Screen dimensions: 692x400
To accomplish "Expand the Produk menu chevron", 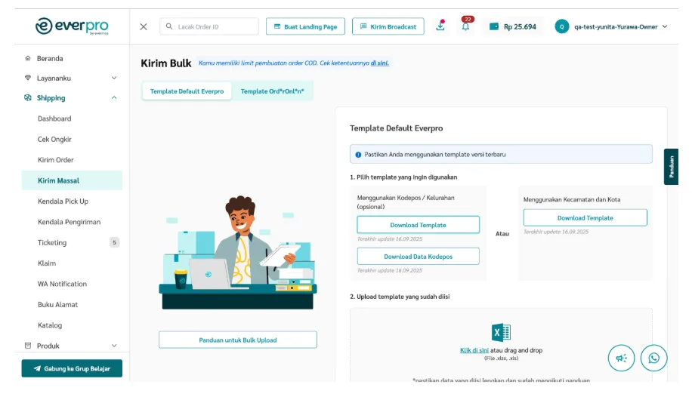I will click(114, 346).
